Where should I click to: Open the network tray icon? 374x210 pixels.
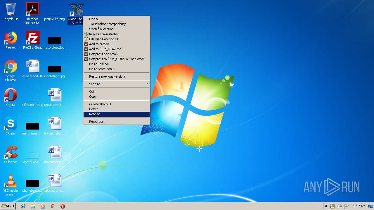coord(332,206)
